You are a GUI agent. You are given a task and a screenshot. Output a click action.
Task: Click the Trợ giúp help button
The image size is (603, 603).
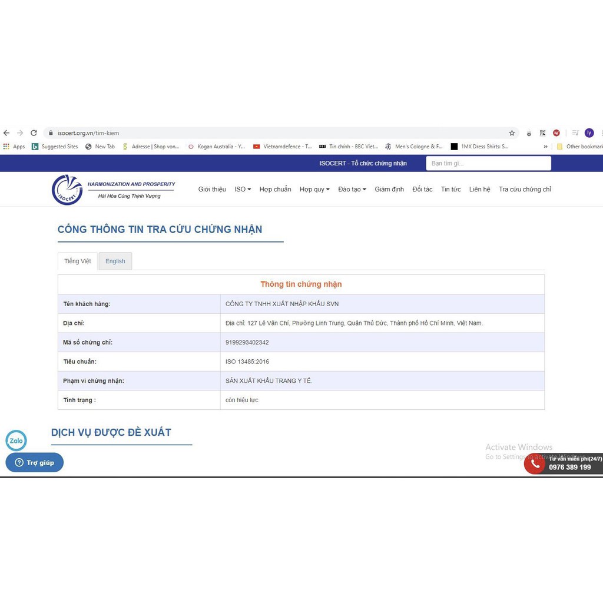pos(35,463)
